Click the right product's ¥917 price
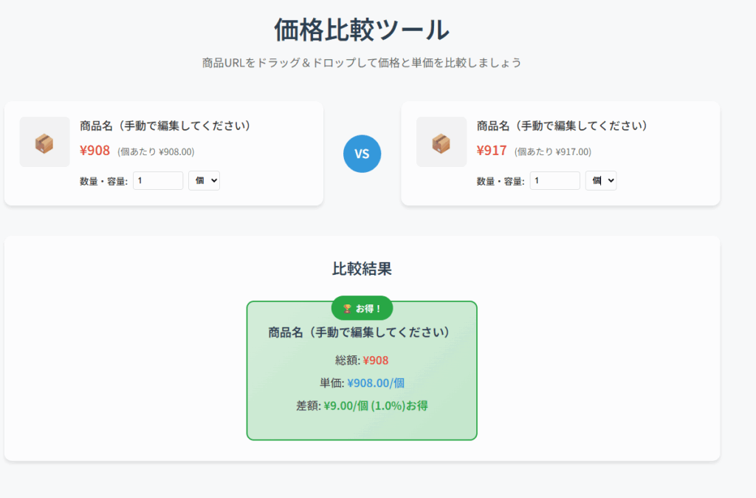This screenshot has height=498, width=756. pos(492,151)
